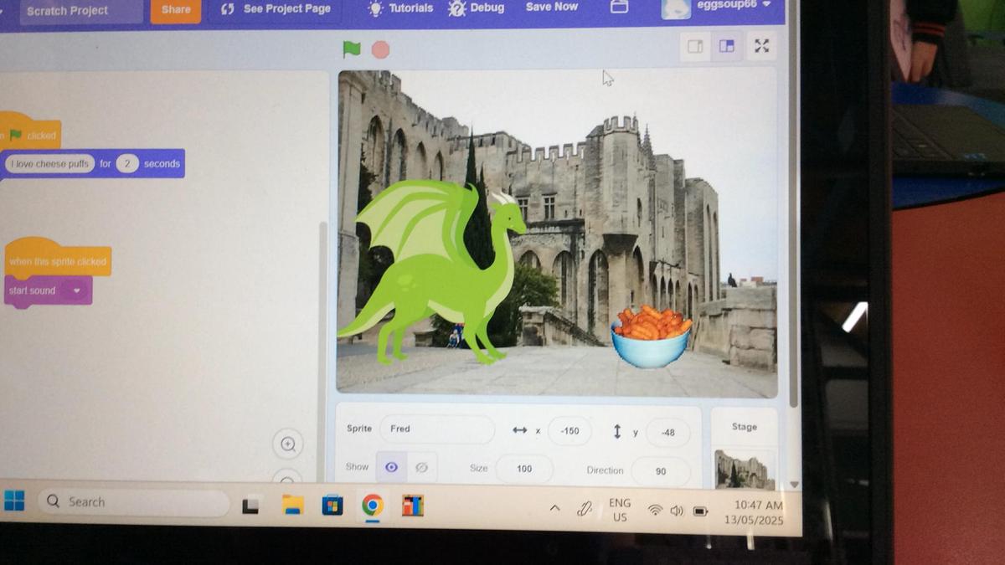Open the My Stuff folder icon

[x=619, y=7]
